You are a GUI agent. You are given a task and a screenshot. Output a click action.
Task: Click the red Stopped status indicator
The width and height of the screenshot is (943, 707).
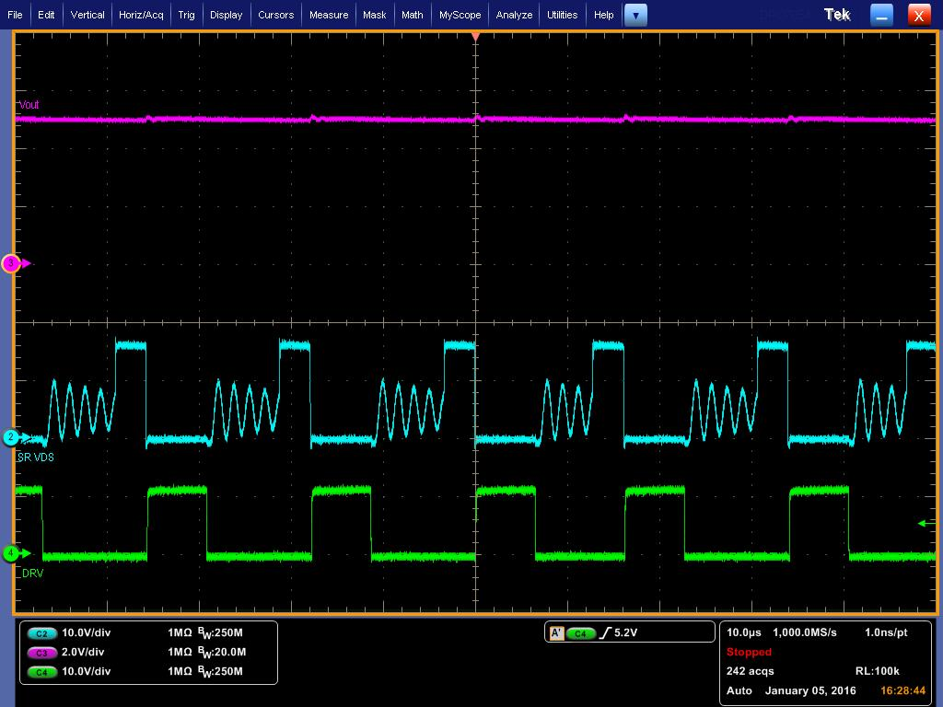coord(748,652)
